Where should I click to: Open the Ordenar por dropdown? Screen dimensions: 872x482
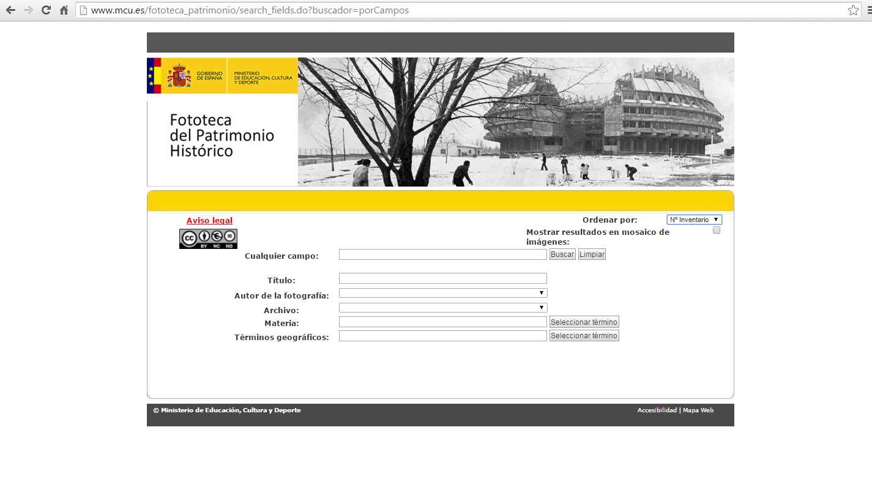click(694, 220)
